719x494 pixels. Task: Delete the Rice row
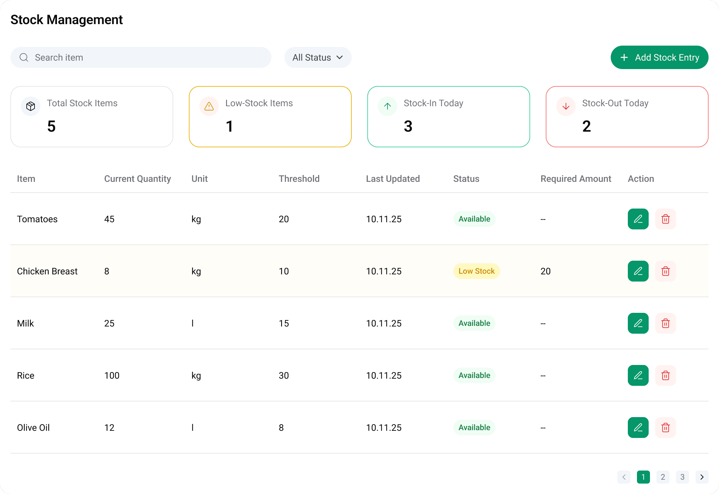665,375
